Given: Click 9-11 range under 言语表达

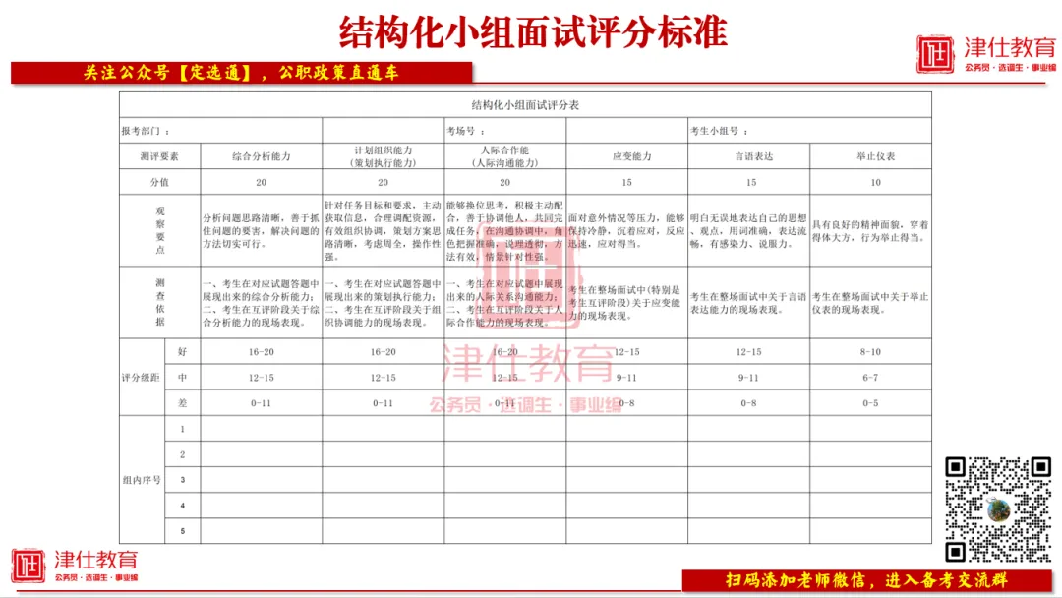Looking at the screenshot, I should [748, 378].
